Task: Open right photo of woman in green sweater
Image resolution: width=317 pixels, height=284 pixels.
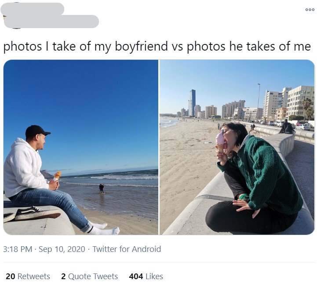Action: coord(237,147)
